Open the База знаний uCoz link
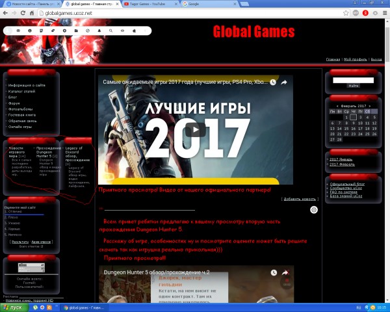 (346, 196)
